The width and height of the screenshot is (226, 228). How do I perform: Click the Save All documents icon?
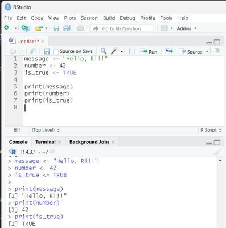click(x=67, y=28)
